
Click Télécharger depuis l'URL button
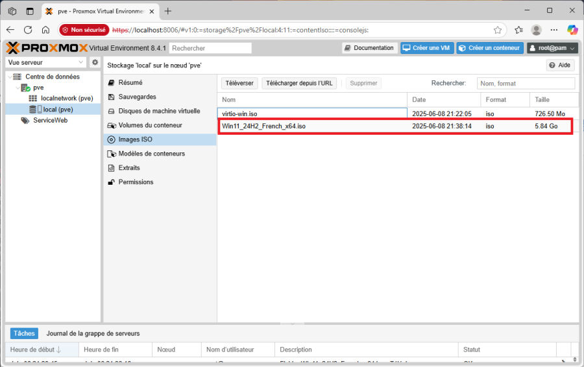pyautogui.click(x=299, y=83)
